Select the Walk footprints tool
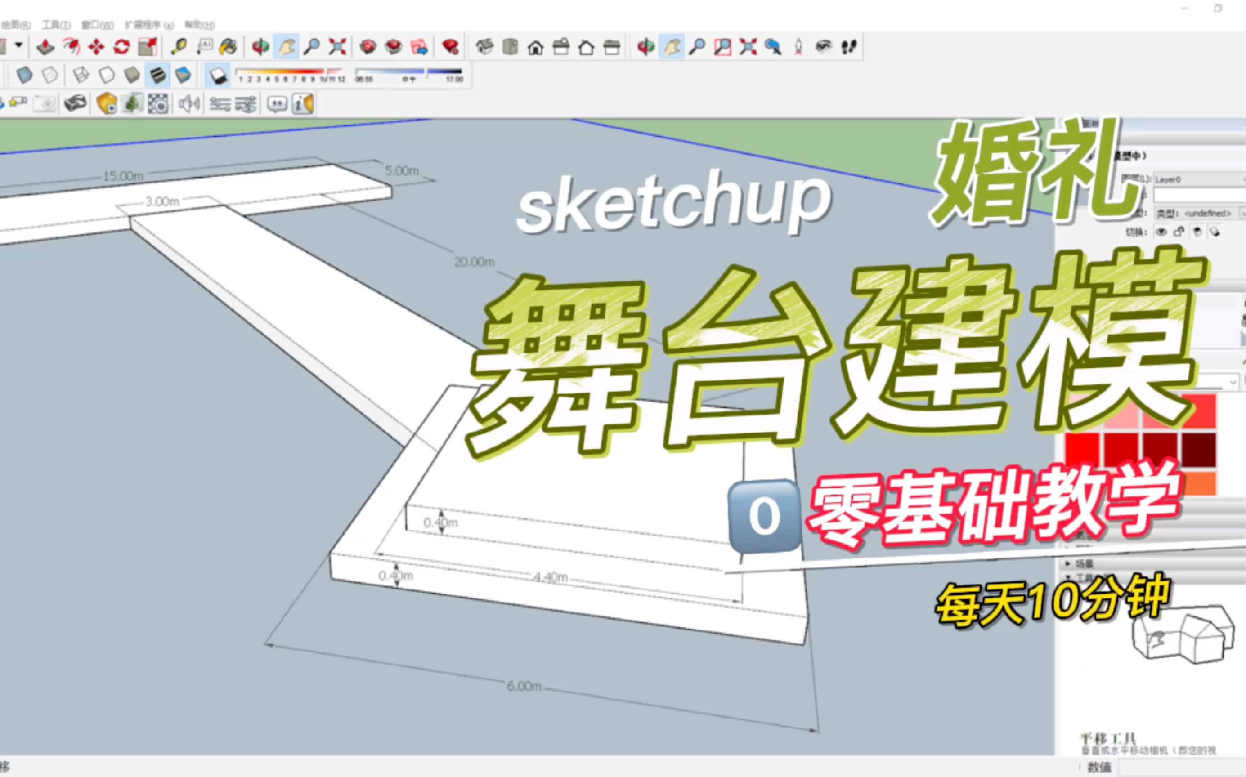 (x=849, y=47)
